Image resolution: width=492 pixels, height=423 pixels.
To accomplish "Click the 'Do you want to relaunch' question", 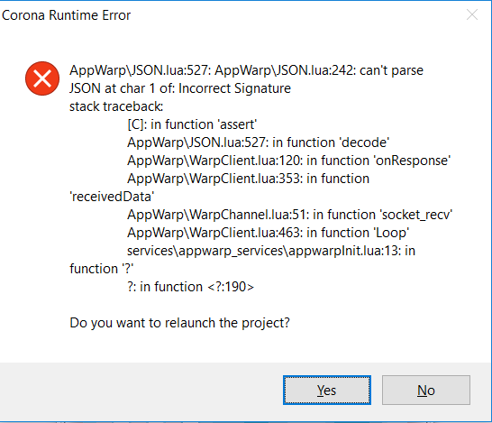I will 179,323.
